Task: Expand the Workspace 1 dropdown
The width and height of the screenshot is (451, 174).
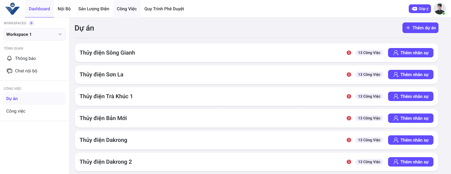Action: tap(35, 34)
